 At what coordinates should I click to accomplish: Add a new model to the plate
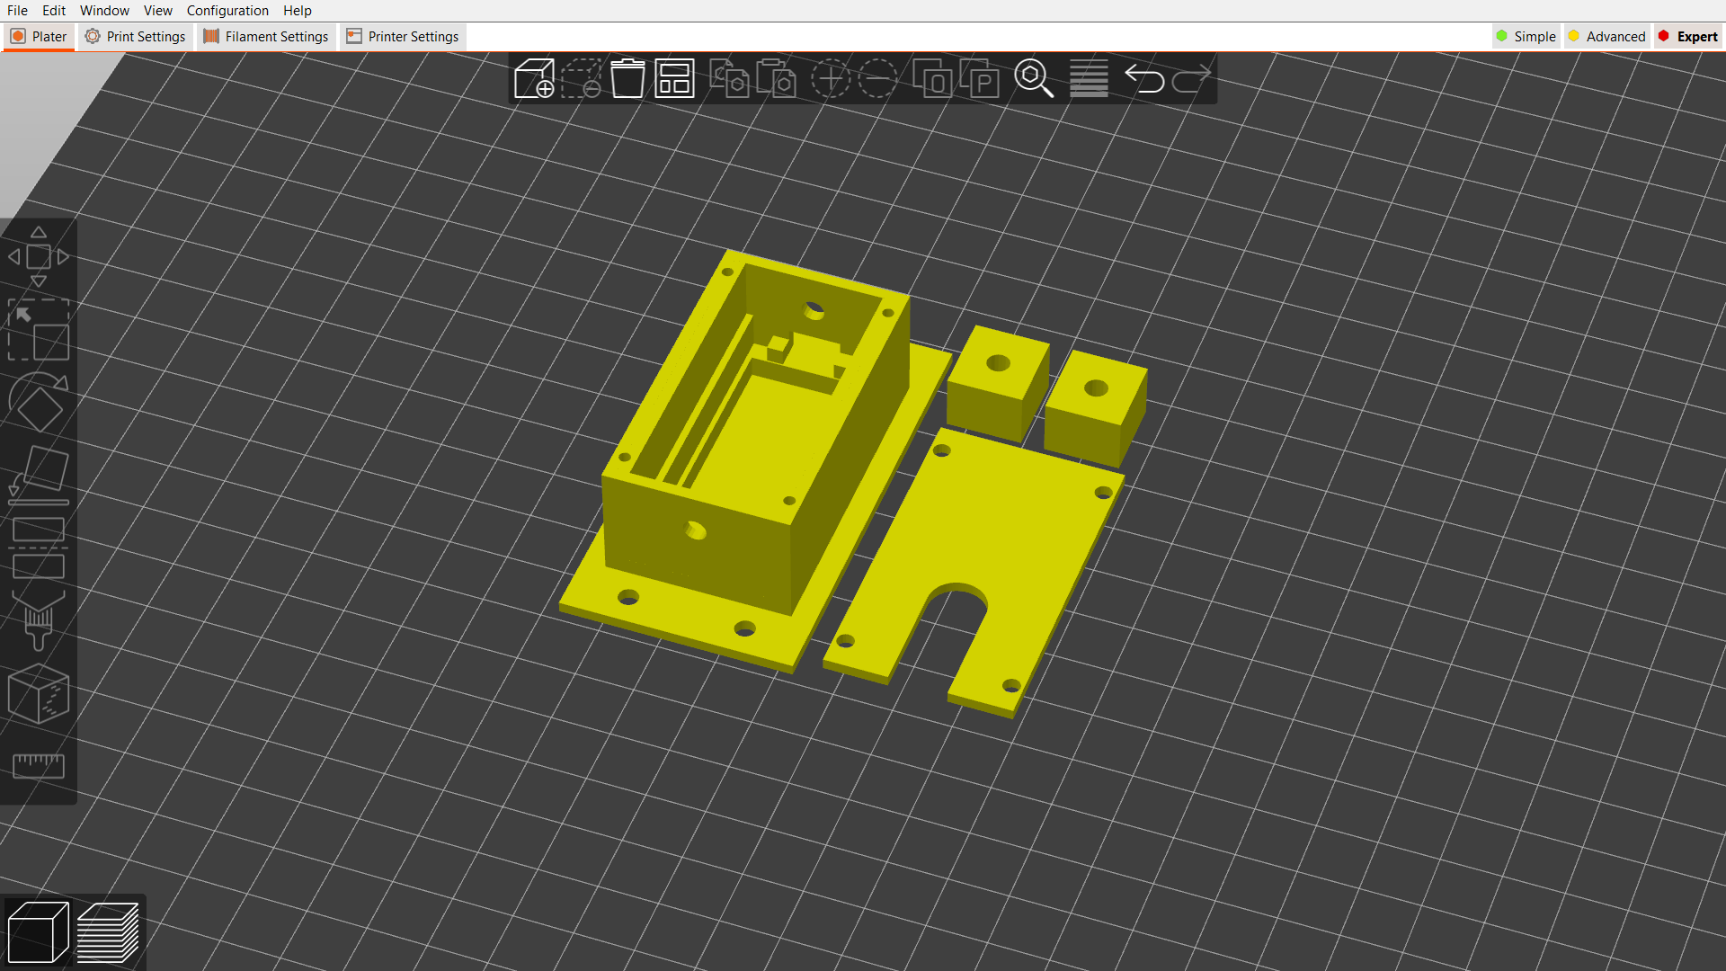click(535, 79)
